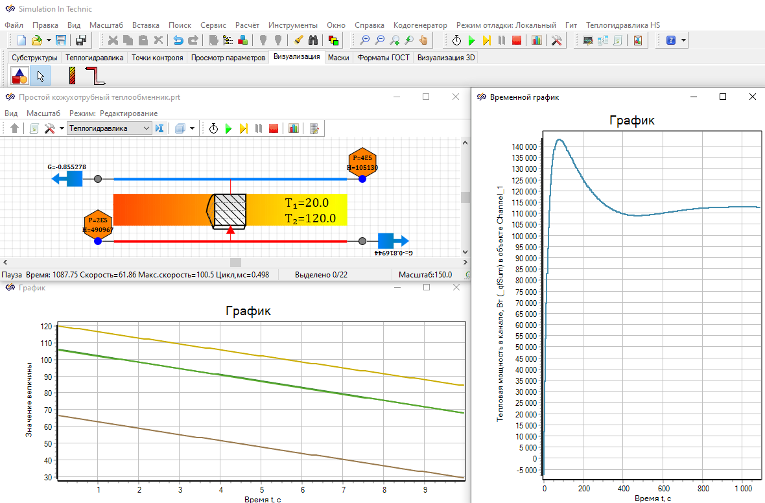This screenshot has width=765, height=503.
Task: Open the hammer and wrench settings icon
Action: click(x=557, y=40)
